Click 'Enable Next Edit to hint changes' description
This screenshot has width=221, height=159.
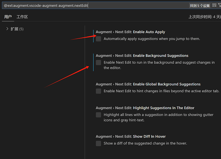(x=161, y=91)
